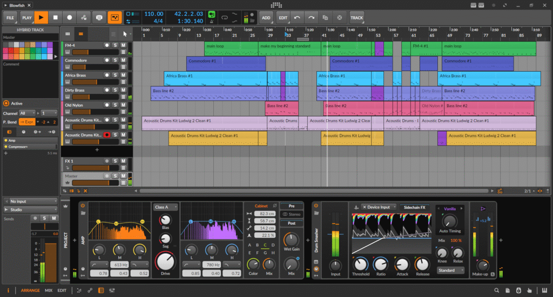Solo the Africa Brass track

point(115,75)
